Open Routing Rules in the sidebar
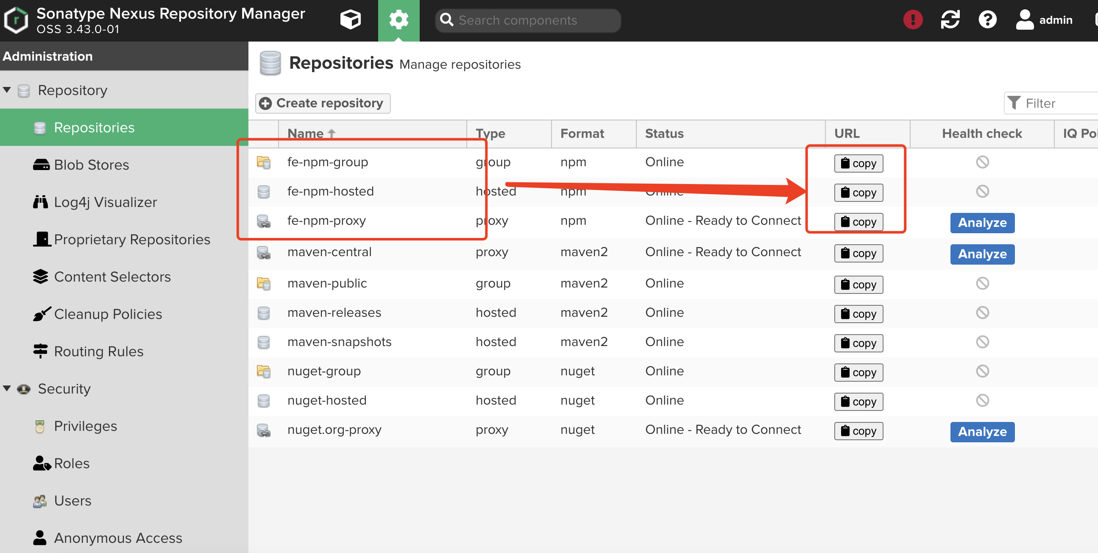The width and height of the screenshot is (1098, 553). click(x=124, y=351)
